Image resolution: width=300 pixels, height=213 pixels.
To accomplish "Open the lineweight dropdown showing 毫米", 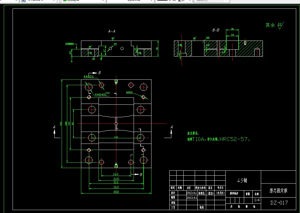I will click(174, 1).
